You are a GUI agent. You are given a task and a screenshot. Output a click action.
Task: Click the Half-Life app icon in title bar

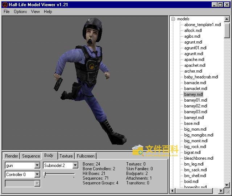5,5
